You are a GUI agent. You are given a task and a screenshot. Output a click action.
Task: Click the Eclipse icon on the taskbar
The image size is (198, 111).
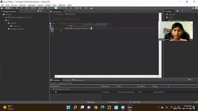tap(130, 108)
